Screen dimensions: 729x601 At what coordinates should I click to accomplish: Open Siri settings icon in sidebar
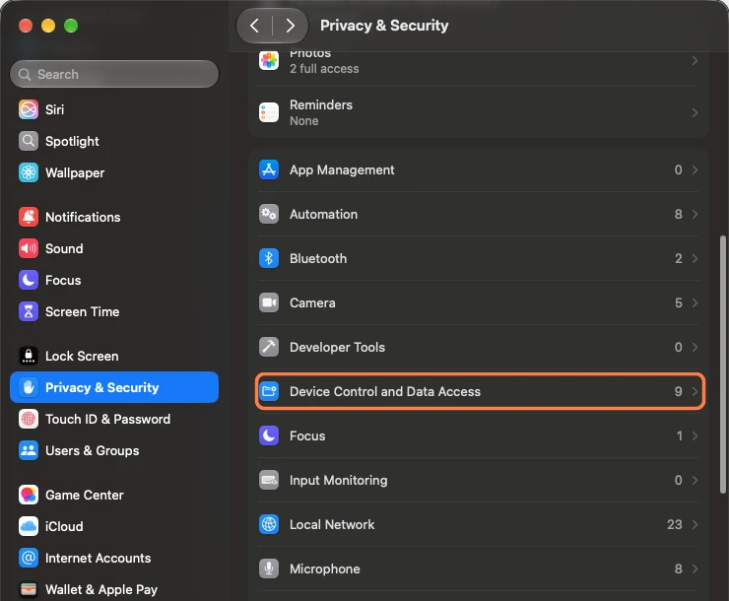tap(29, 109)
